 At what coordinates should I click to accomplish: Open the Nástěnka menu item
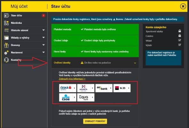point(25,23)
